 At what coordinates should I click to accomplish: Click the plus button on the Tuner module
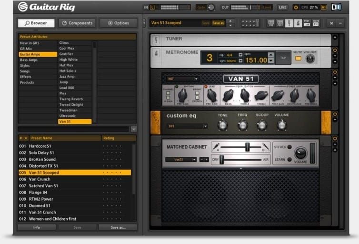coord(335,37)
